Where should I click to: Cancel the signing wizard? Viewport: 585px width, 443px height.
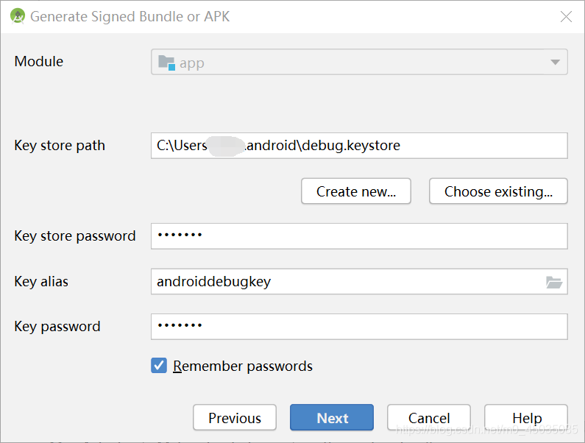coord(429,418)
